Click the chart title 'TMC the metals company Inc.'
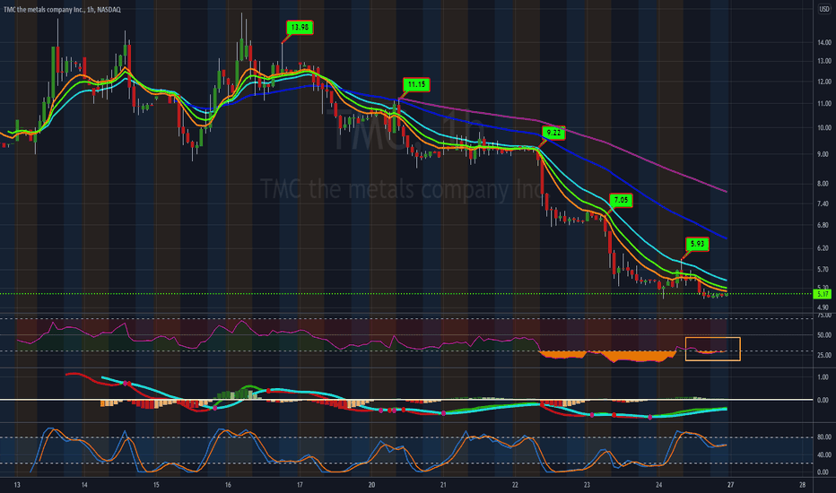Viewport: 836px width, 493px height. (43, 10)
